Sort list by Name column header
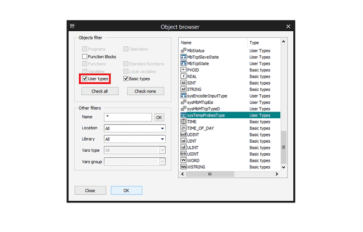 (x=212, y=42)
